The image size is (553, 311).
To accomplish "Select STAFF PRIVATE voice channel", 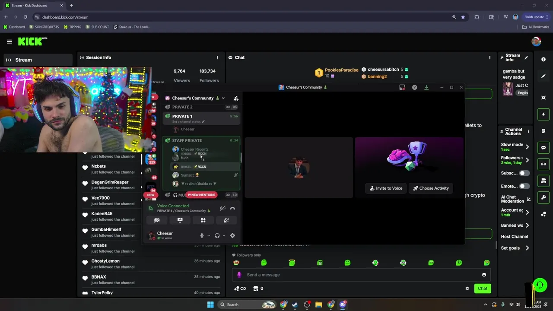I will pos(201,140).
